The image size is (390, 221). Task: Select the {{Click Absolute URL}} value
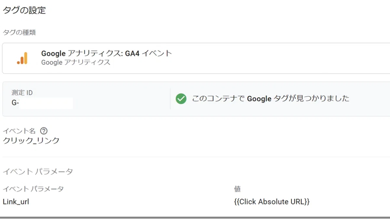[272, 202]
